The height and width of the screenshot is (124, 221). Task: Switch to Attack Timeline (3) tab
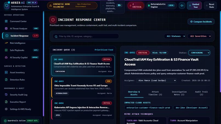coord(155,93)
